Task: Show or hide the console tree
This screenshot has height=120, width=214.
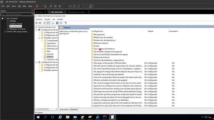Action: [x=48, y=23]
